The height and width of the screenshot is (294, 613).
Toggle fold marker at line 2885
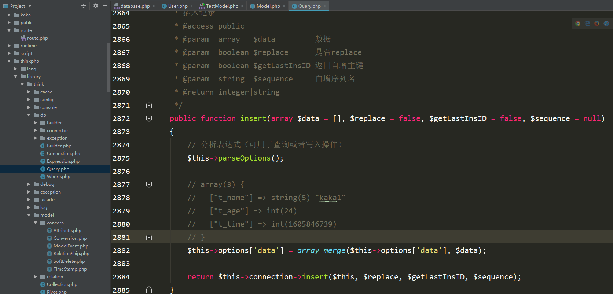click(x=149, y=290)
